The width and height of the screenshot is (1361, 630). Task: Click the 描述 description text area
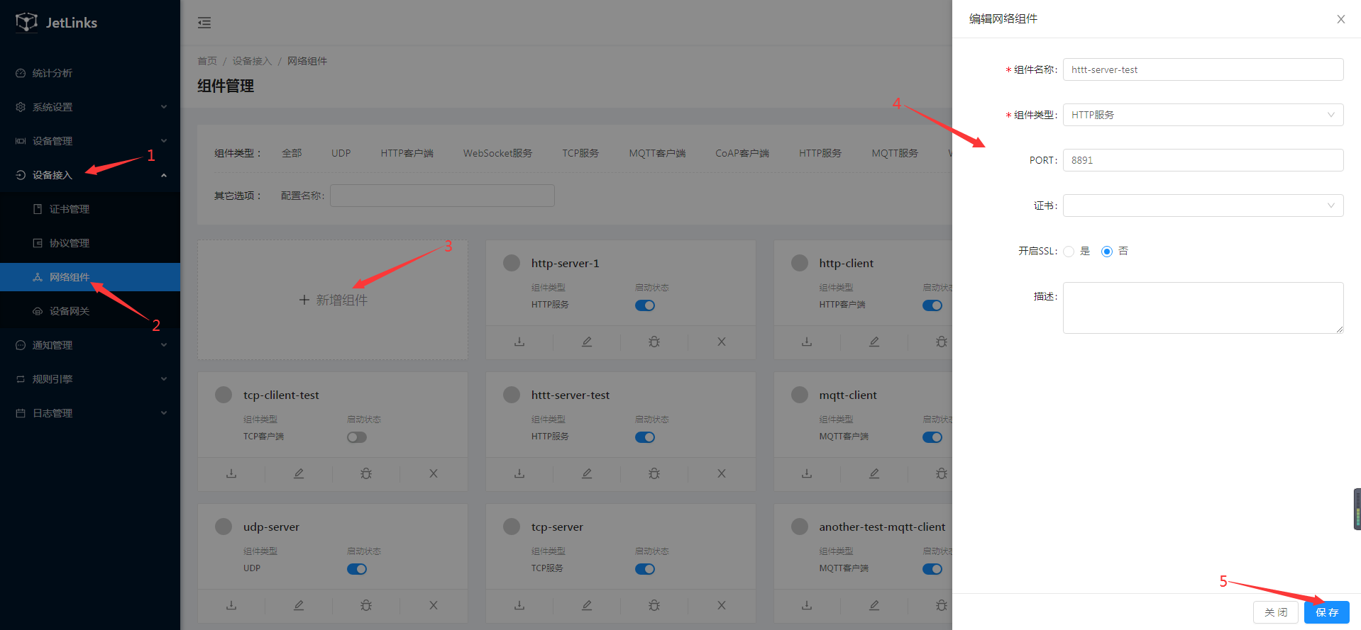[1202, 308]
